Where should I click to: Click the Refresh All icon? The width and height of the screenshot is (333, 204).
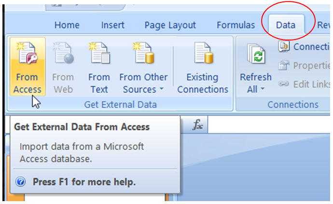(x=256, y=54)
